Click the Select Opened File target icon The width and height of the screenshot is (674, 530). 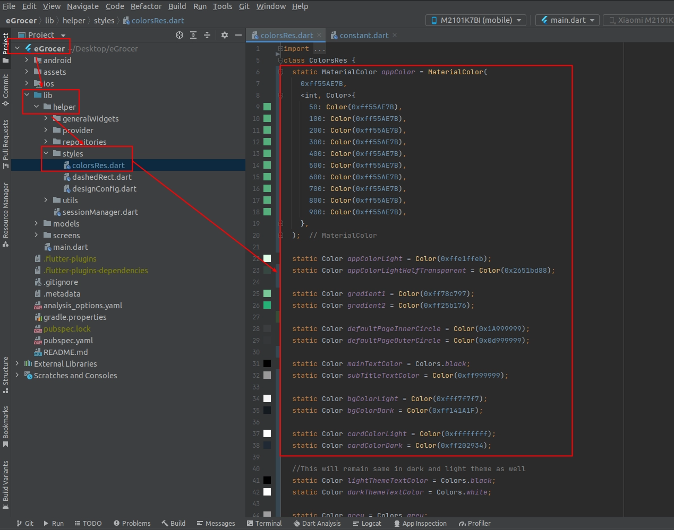pyautogui.click(x=180, y=35)
